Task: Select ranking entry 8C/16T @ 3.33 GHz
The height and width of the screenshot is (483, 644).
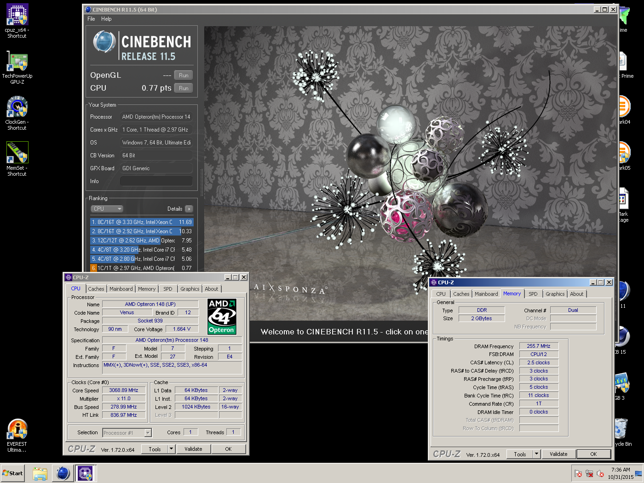Action: coord(142,222)
